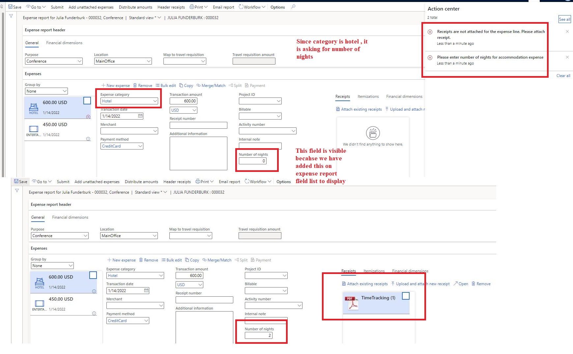Image resolution: width=573 pixels, height=354 pixels.
Task: Open the General tab, lower form
Action: pyautogui.click(x=38, y=217)
